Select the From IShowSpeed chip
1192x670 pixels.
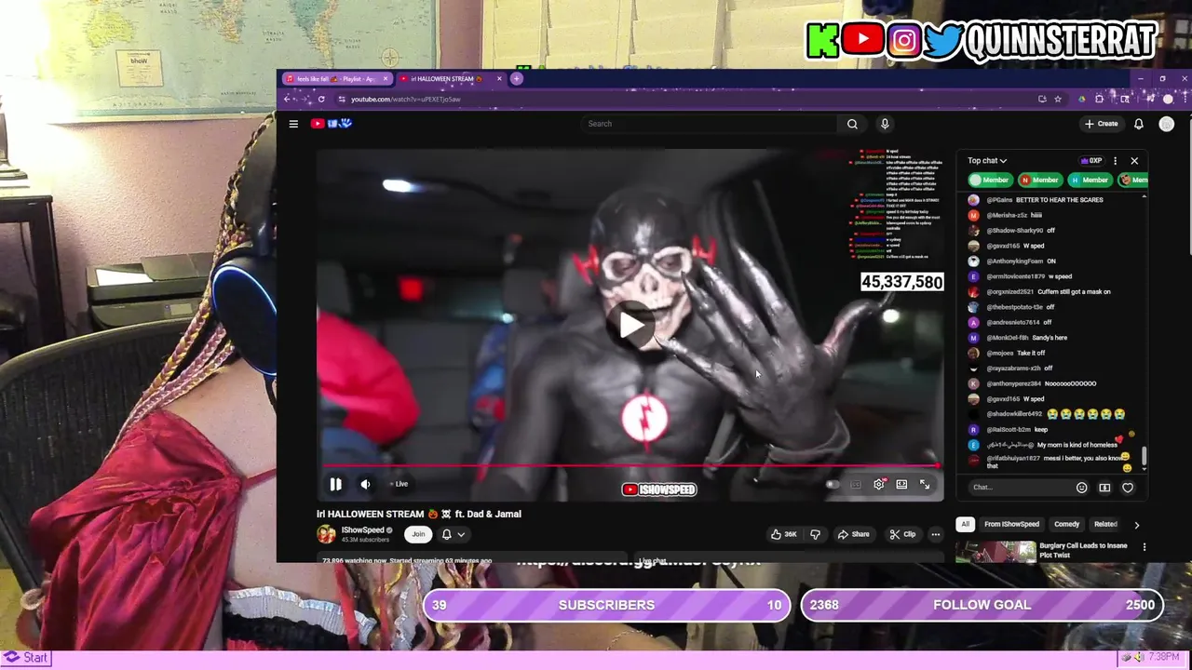tap(1011, 524)
